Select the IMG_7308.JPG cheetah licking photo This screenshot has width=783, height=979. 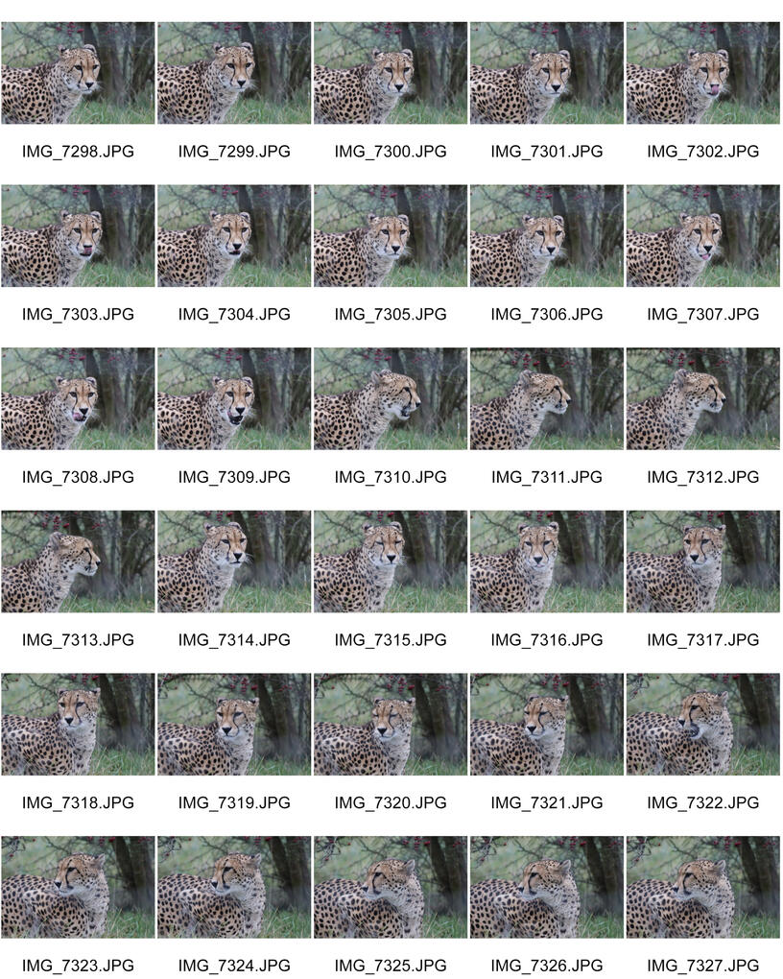(78, 399)
